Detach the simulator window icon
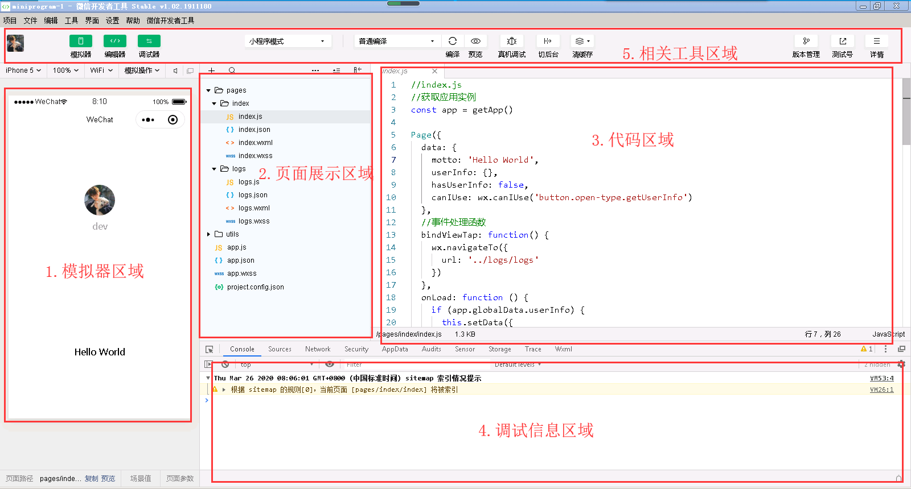 pos(190,71)
